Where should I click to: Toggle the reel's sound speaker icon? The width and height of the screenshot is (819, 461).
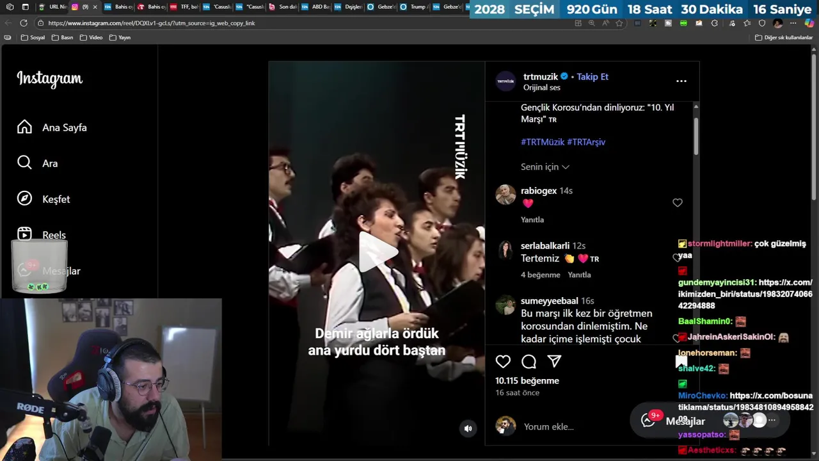[x=468, y=428]
